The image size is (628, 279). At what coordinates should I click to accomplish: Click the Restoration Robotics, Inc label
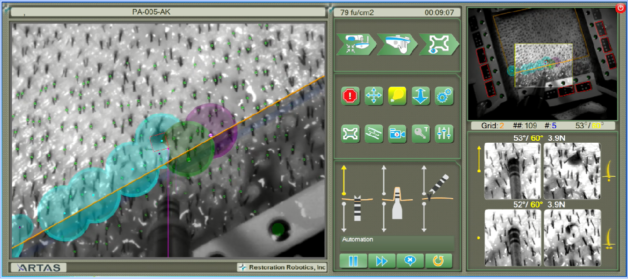click(281, 268)
